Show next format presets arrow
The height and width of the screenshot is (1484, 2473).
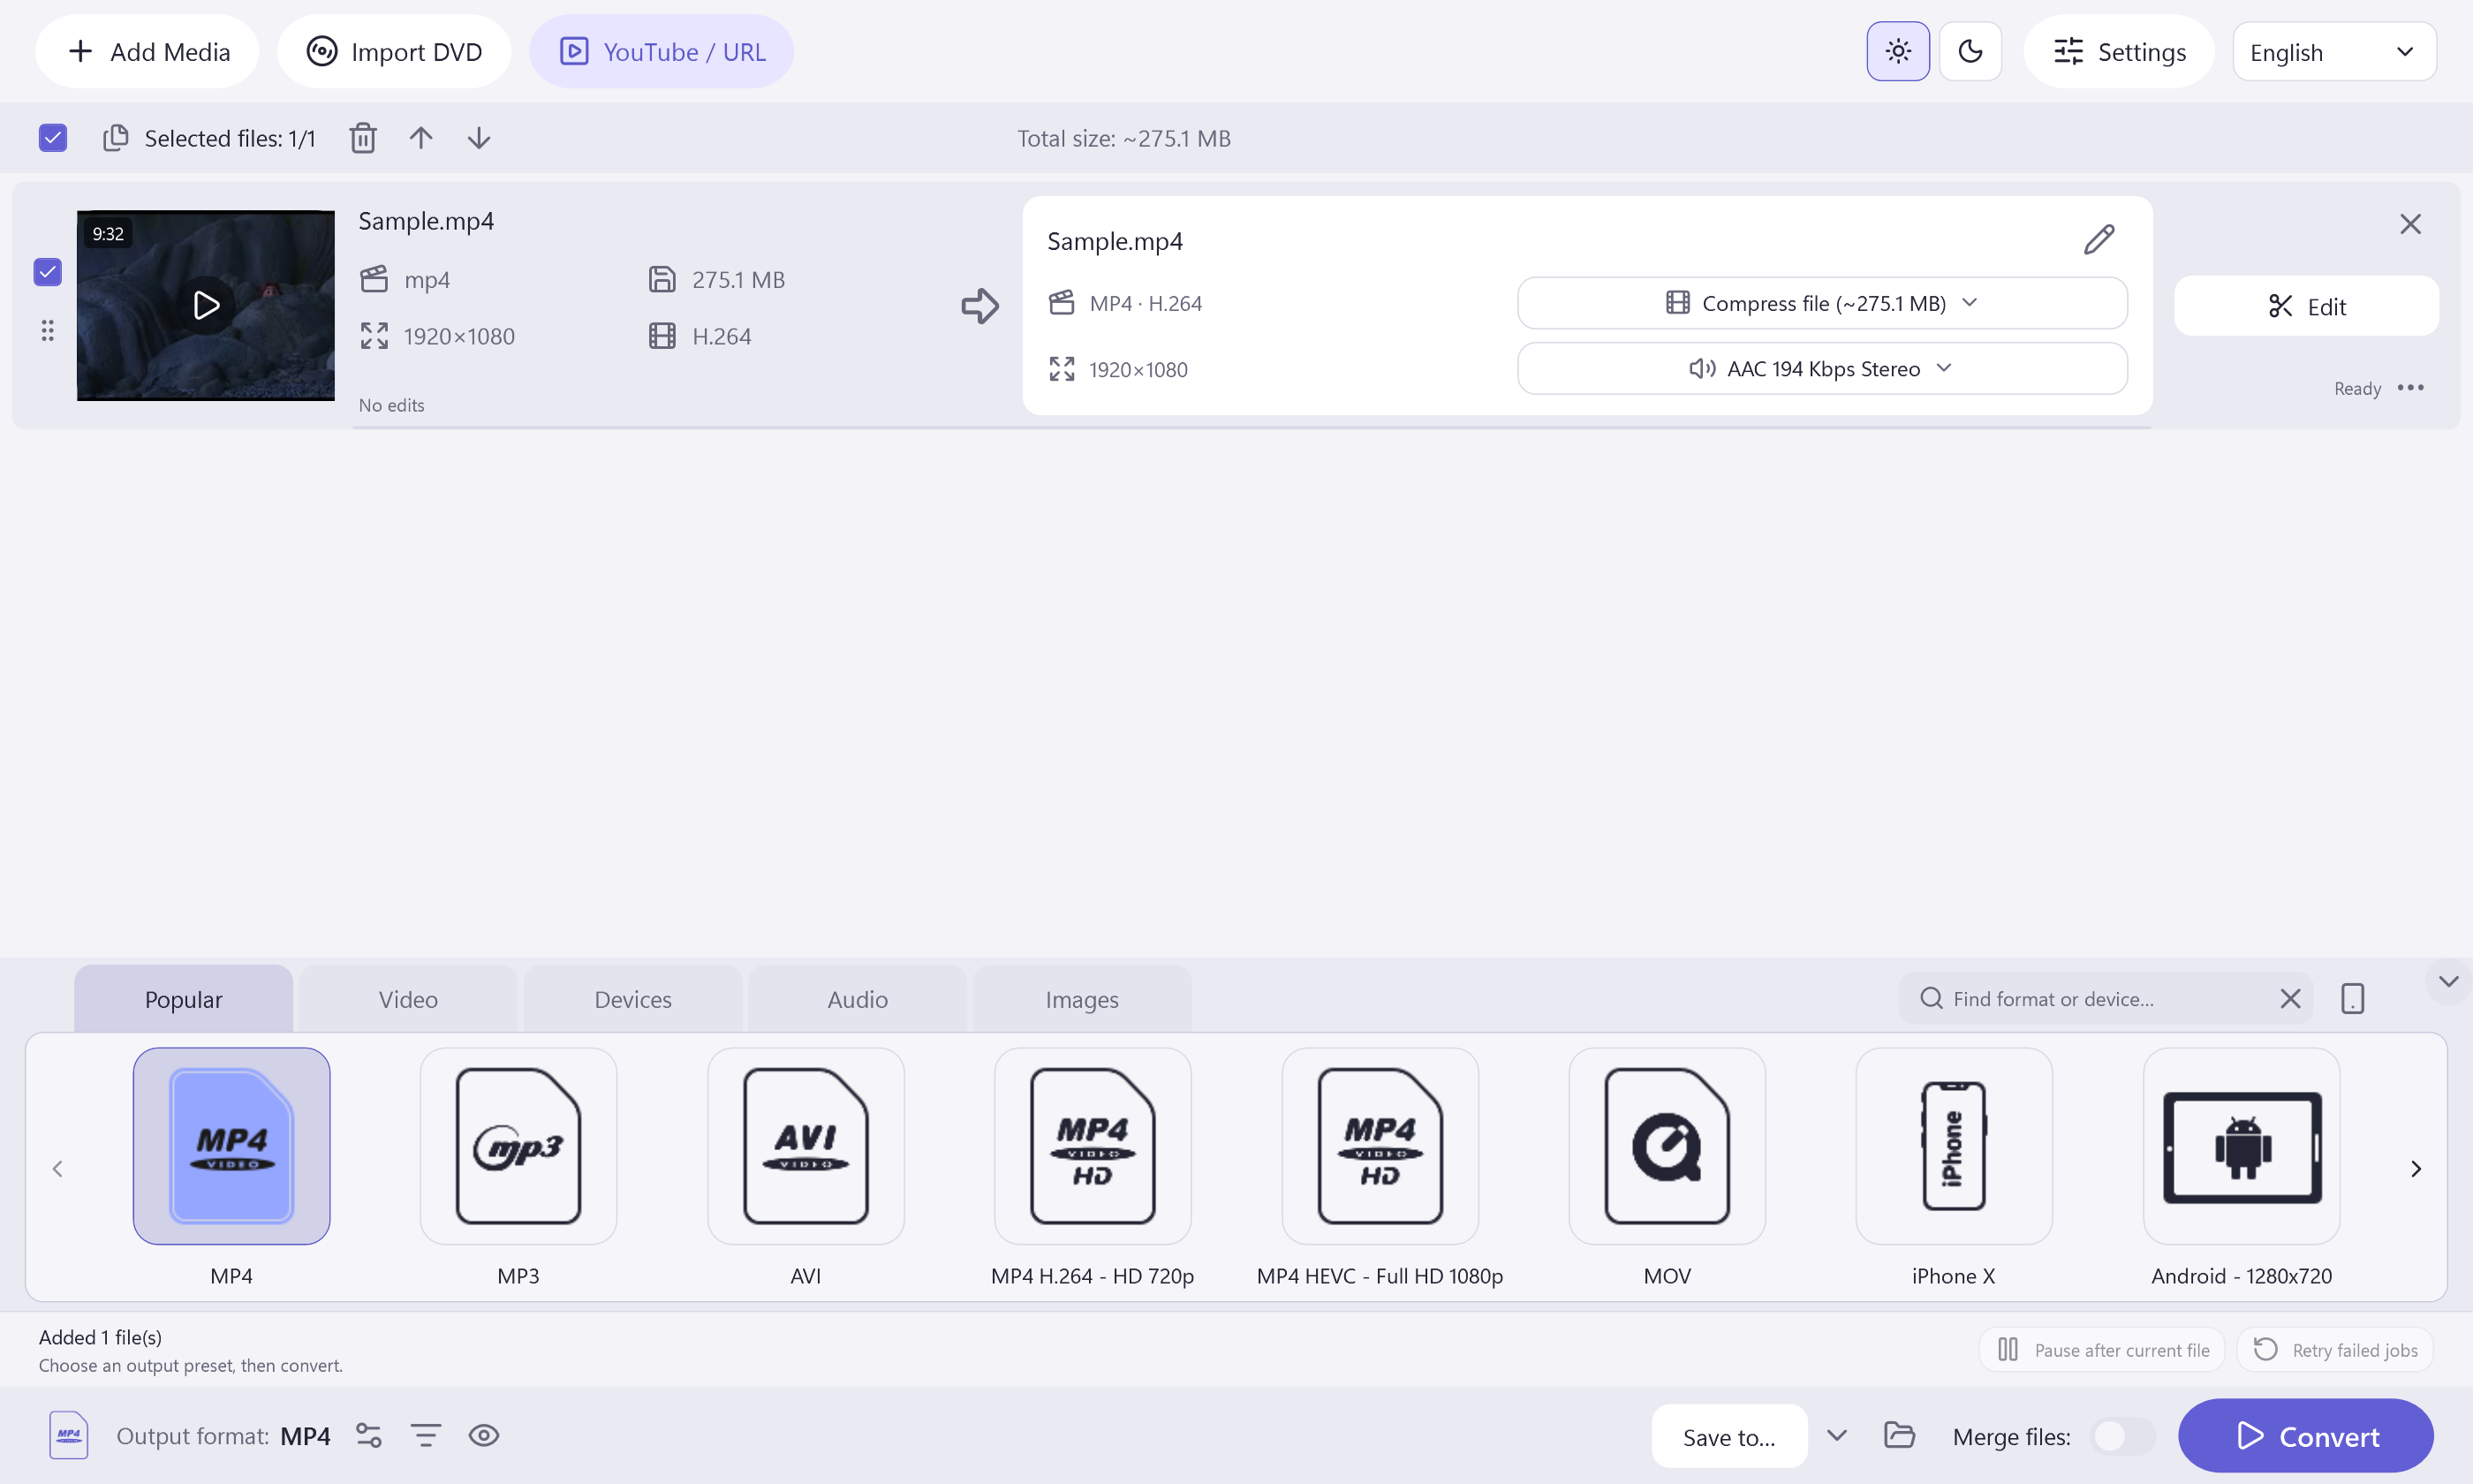(2416, 1169)
